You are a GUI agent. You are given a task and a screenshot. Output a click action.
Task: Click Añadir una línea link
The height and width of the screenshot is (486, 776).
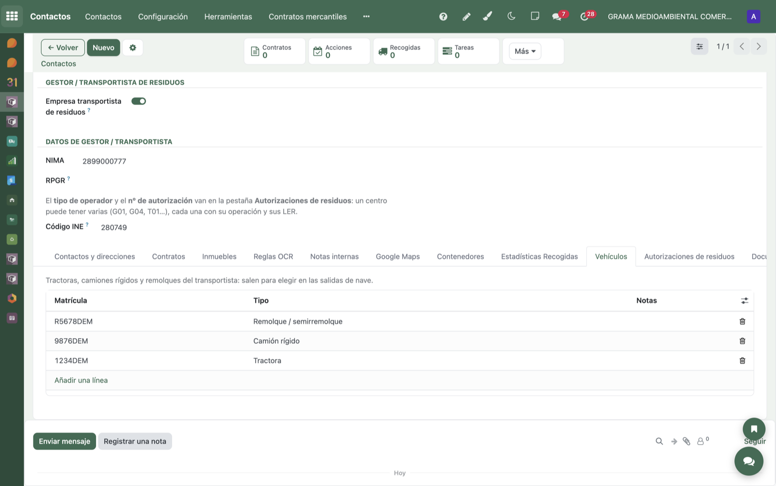81,380
